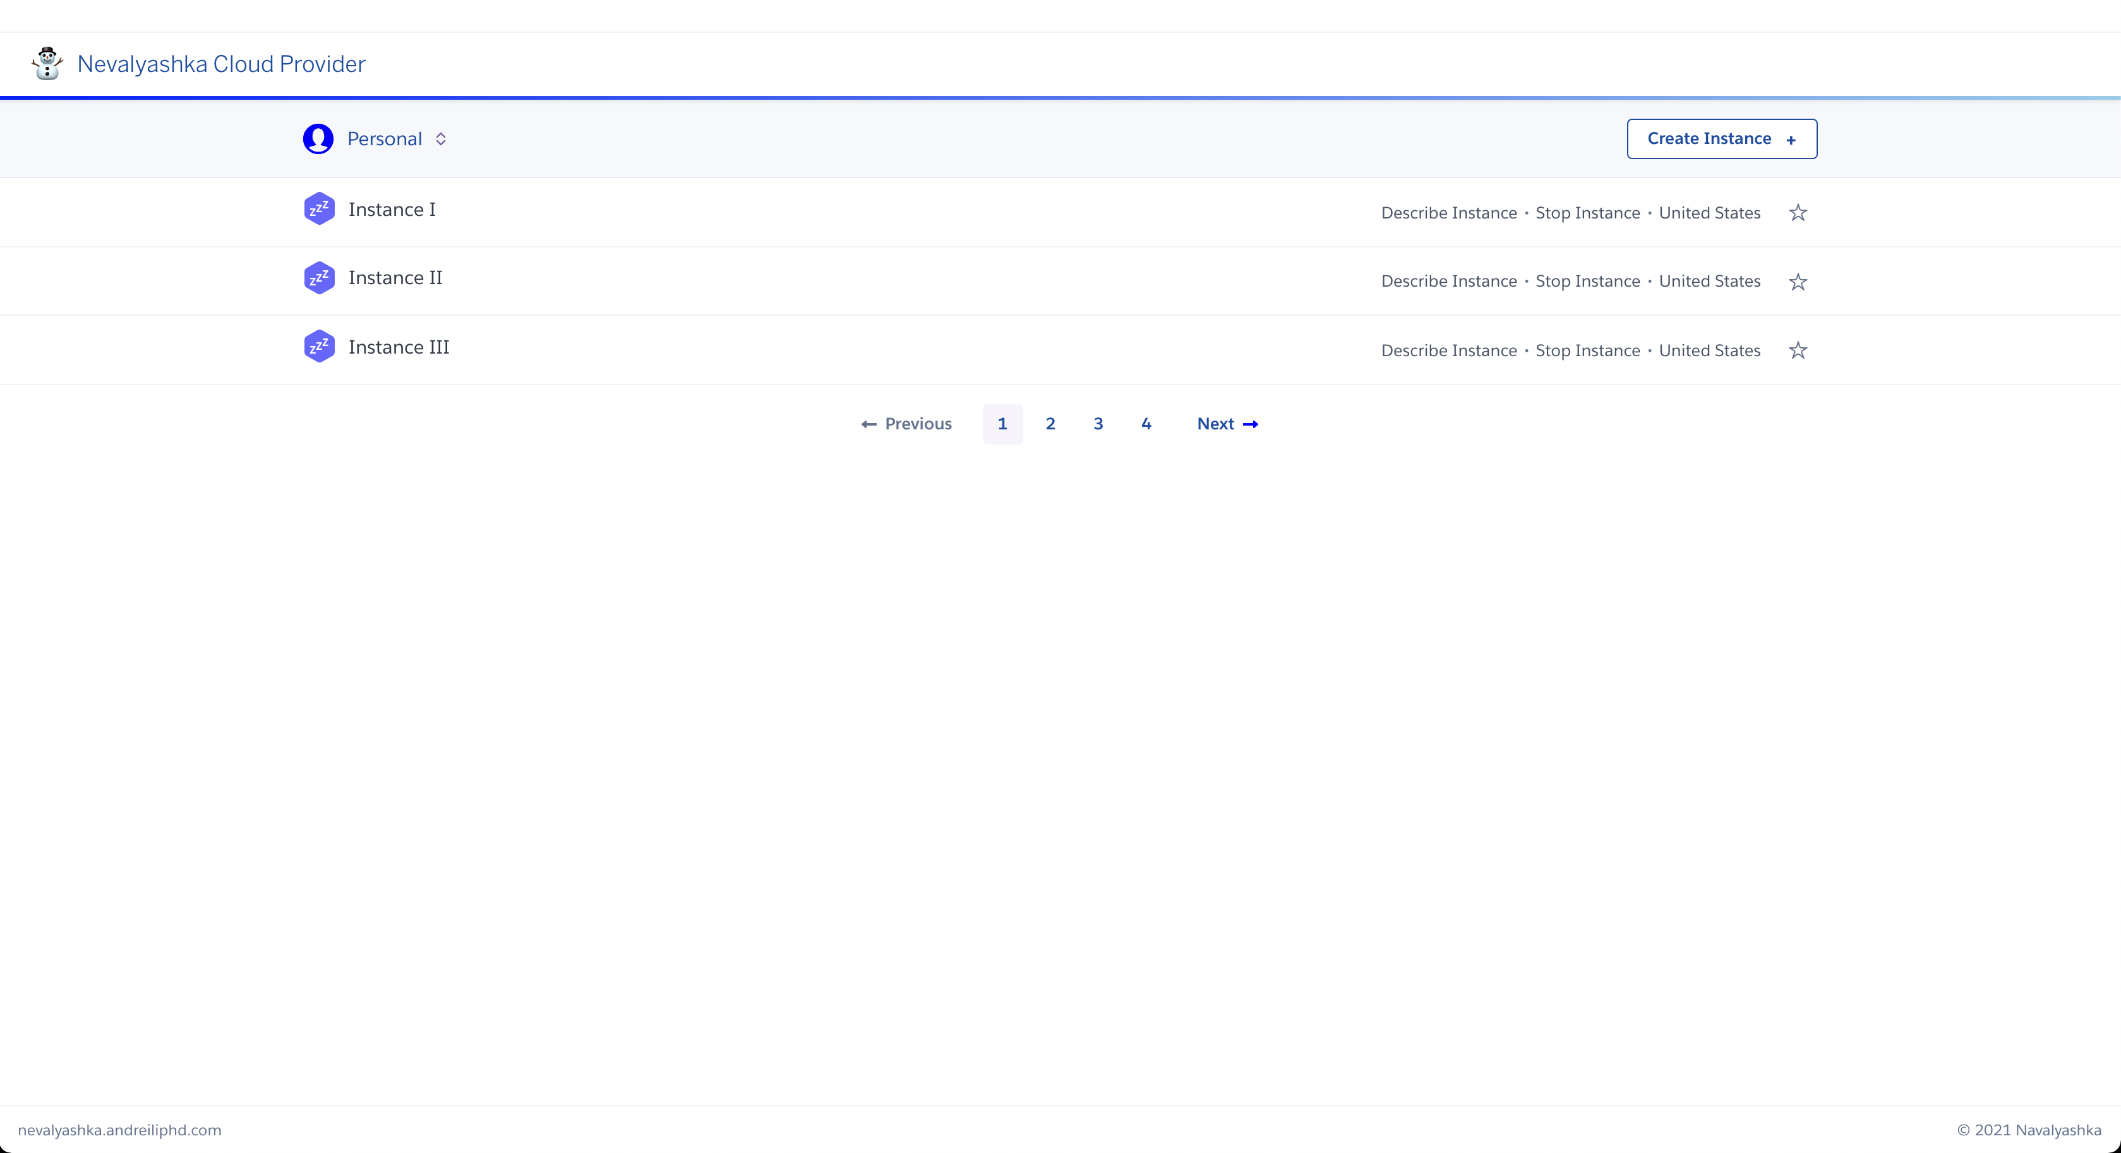Viewport: 2121px width, 1153px height.
Task: Open the Nevalyashka Cloud Provider home link
Action: pos(220,64)
